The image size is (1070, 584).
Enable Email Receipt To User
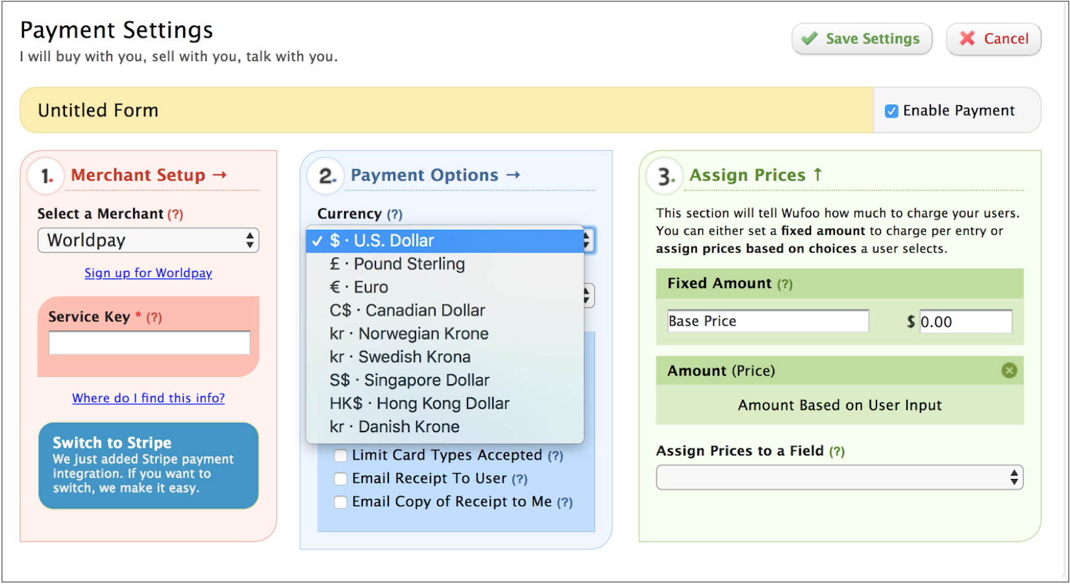coord(340,478)
